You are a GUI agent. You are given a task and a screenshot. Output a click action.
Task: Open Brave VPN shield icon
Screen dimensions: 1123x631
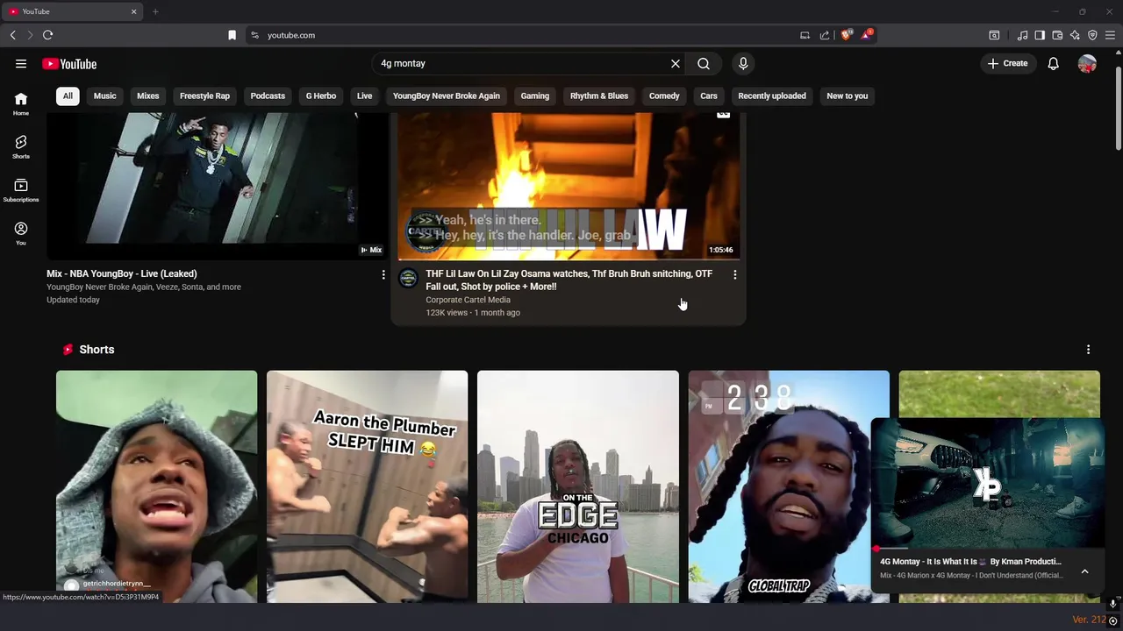[x=1092, y=35]
